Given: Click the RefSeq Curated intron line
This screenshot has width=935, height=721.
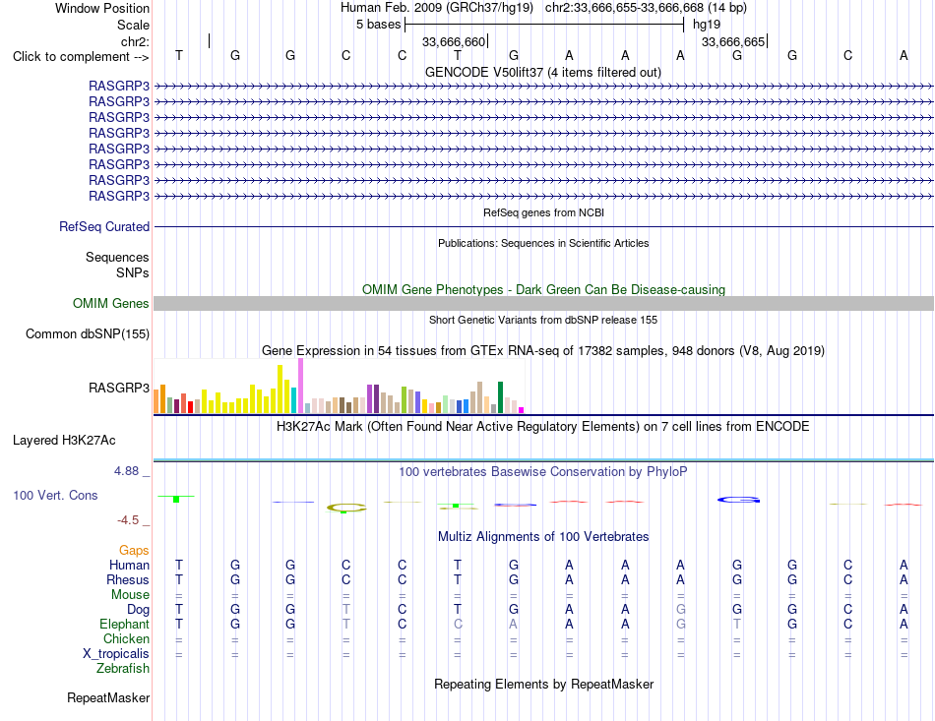Looking at the screenshot, I should point(543,226).
